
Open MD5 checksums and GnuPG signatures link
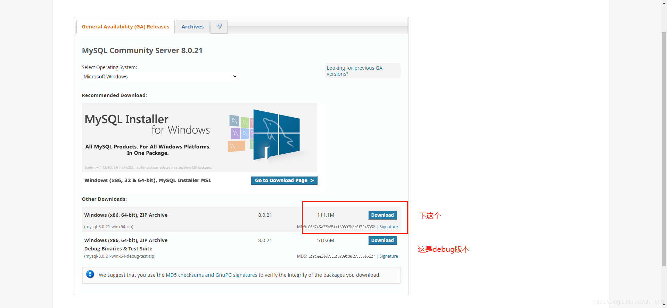[x=212, y=275]
